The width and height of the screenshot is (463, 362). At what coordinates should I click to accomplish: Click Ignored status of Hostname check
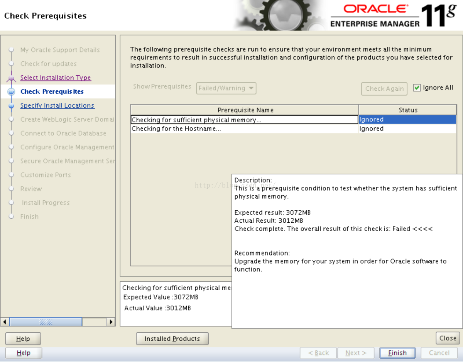[407, 129]
